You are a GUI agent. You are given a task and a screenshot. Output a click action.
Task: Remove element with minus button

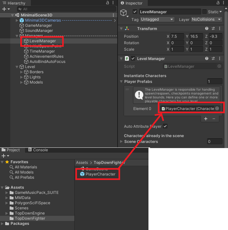(214, 119)
